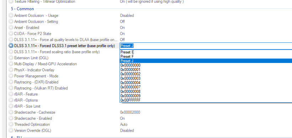
Task: Click Off value for Force all quality levels to DLAA
Action: click(x=122, y=40)
